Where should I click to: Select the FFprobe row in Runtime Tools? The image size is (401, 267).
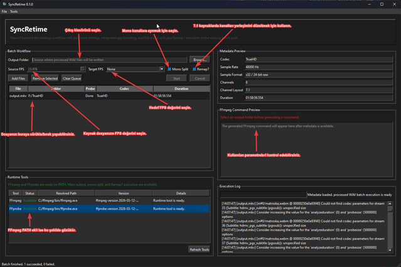(109, 209)
